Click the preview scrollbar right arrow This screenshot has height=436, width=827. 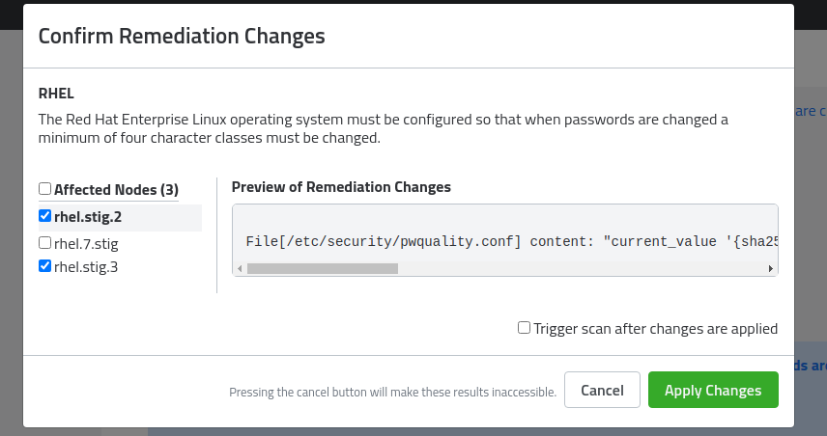[x=771, y=268]
